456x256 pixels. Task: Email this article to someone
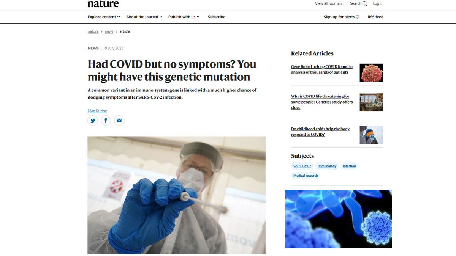[x=119, y=120]
